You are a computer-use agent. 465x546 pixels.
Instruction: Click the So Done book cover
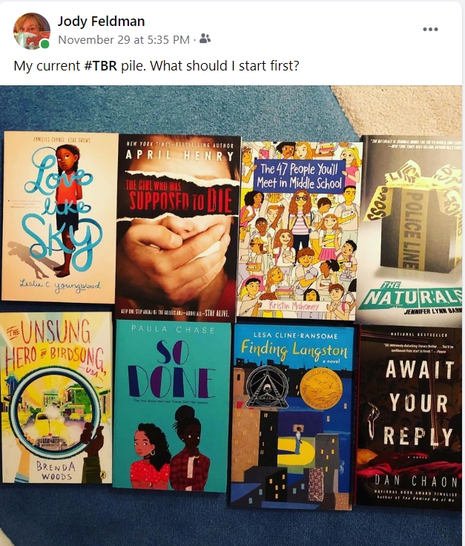pyautogui.click(x=171, y=407)
